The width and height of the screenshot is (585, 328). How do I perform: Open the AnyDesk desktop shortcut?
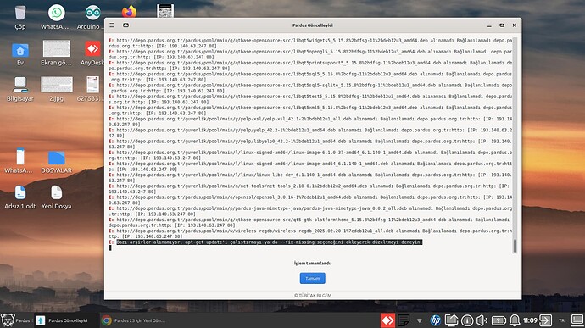coord(92,53)
